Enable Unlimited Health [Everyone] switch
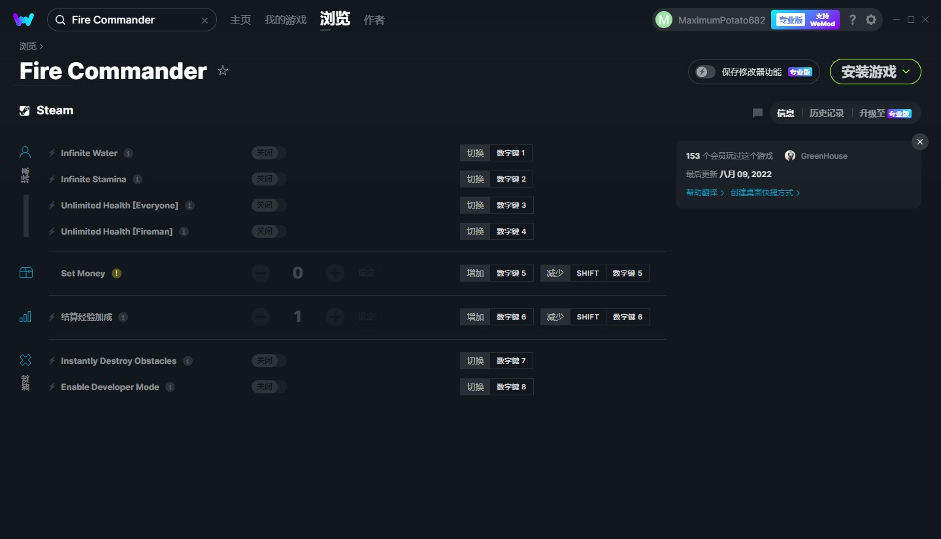The image size is (941, 539). [269, 205]
